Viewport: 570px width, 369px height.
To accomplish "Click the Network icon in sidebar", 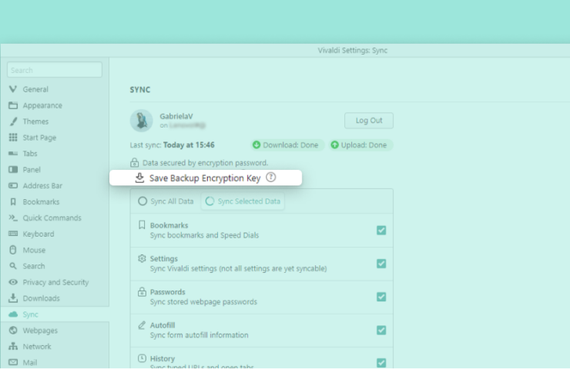I will 13,346.
